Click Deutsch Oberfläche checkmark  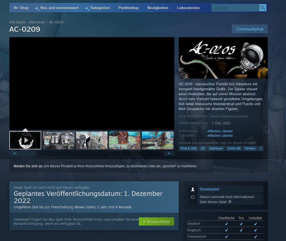[x=226, y=224]
